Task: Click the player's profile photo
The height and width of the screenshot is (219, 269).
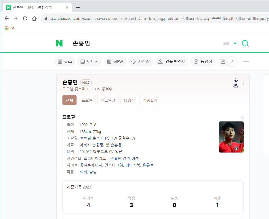Action: click(x=231, y=137)
